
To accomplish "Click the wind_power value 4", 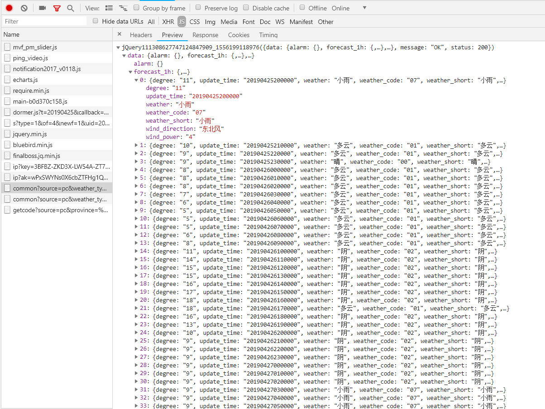I will 190,137.
